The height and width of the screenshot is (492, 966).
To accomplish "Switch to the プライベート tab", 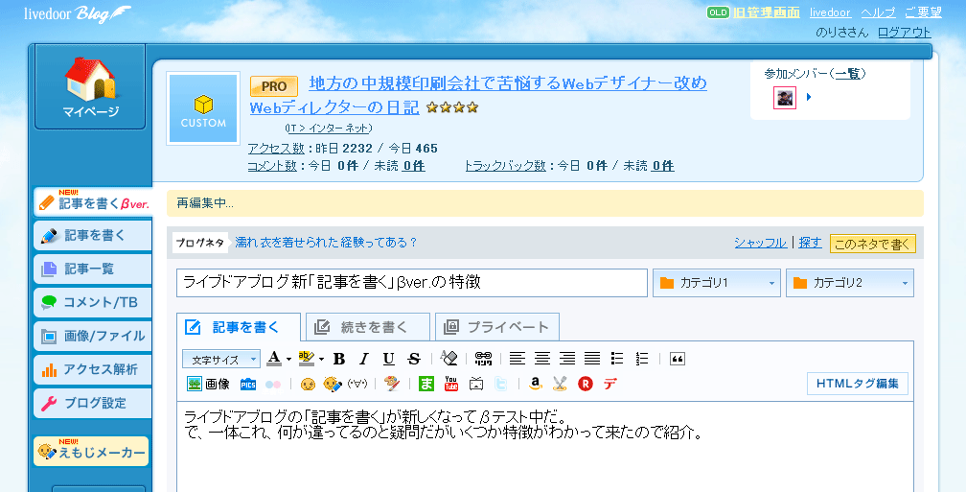I will pyautogui.click(x=497, y=327).
